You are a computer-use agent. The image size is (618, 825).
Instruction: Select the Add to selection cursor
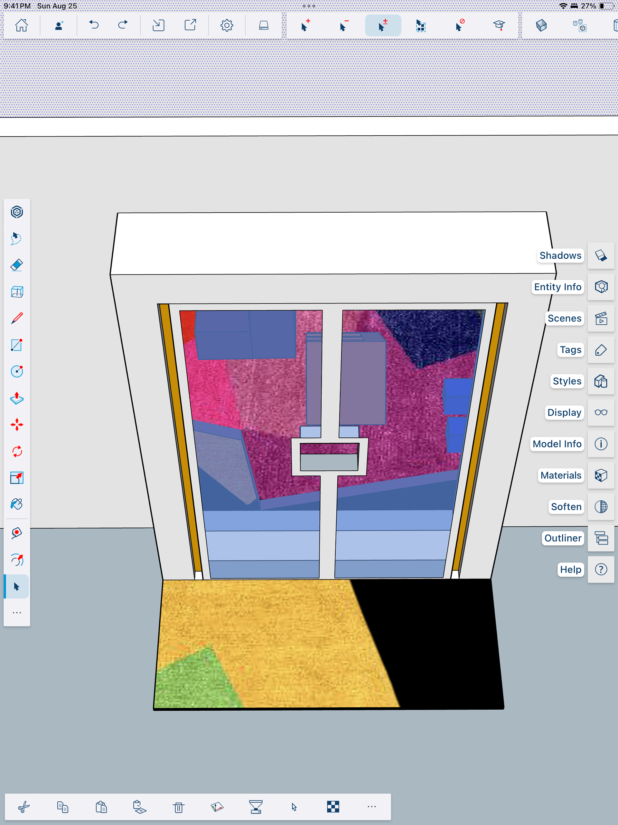(x=306, y=25)
